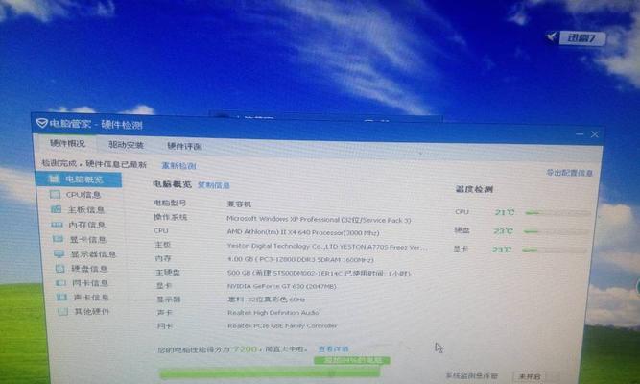640x384 pixels.
Task: Click the monitor 32位真彩色 60Hz value
Action: click(x=266, y=300)
